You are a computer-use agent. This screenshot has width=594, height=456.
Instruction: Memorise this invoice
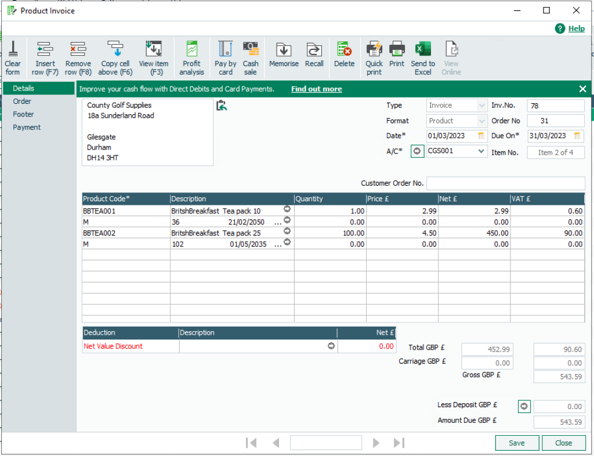click(x=284, y=55)
